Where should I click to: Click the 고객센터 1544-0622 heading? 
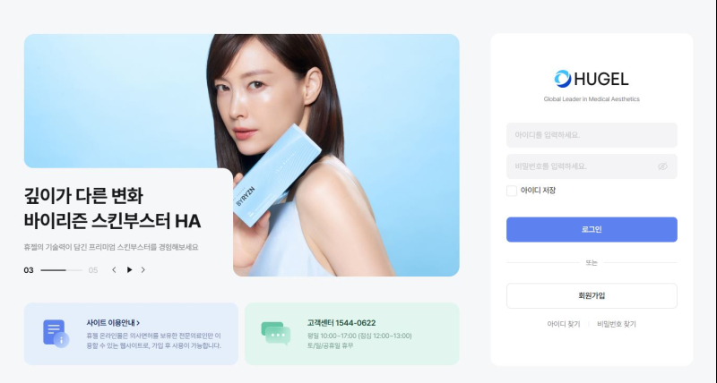point(341,323)
